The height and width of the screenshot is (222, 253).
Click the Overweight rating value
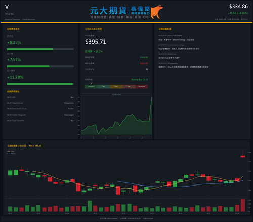tap(69, 115)
